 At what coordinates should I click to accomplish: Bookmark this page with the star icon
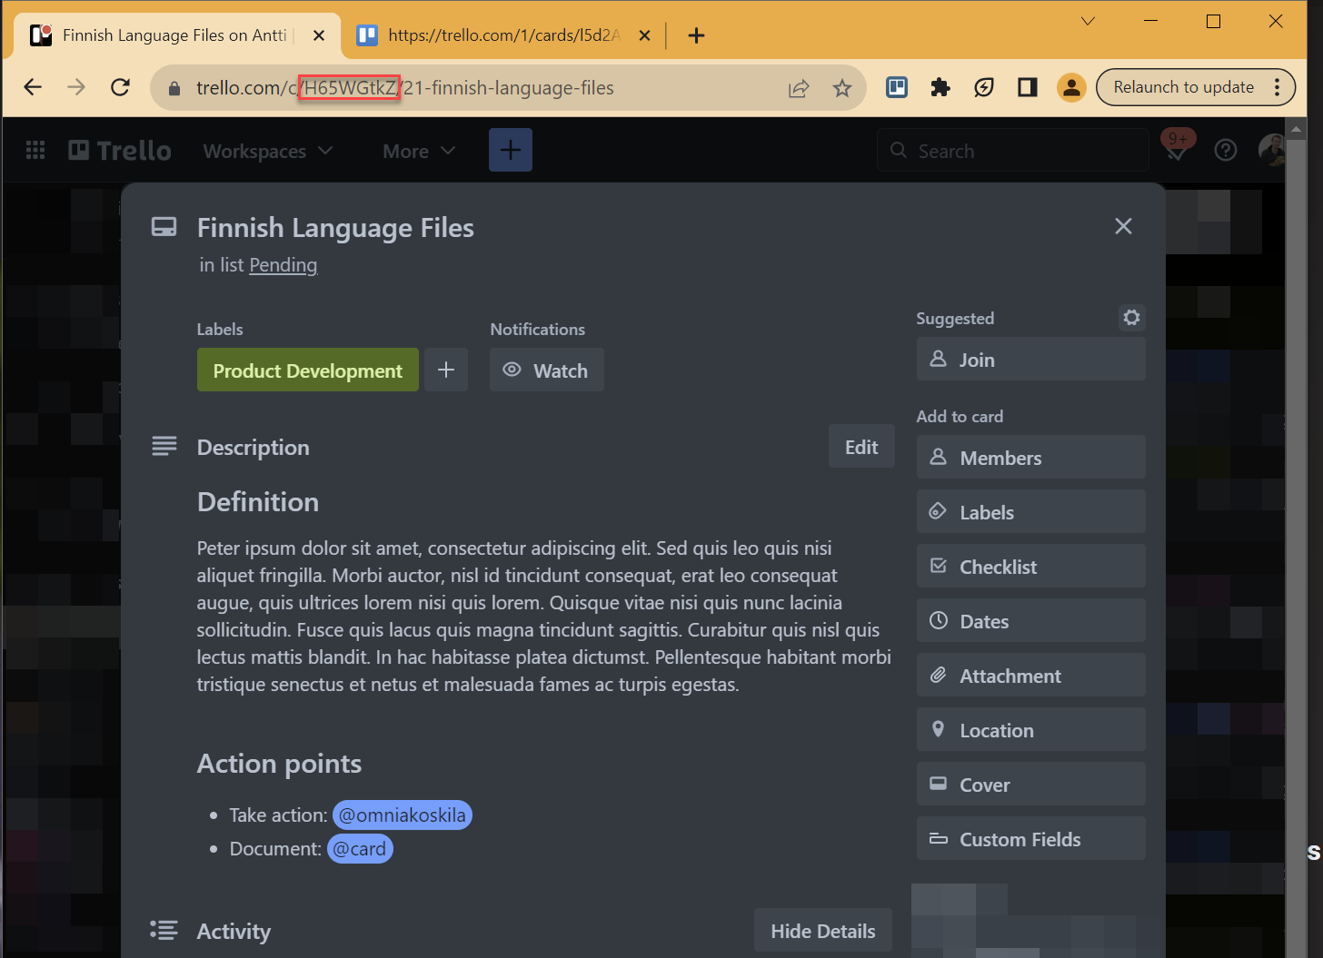(842, 88)
